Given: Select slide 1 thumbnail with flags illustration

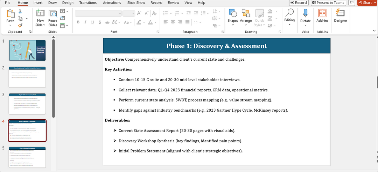Looking at the screenshot, I should point(27,50).
